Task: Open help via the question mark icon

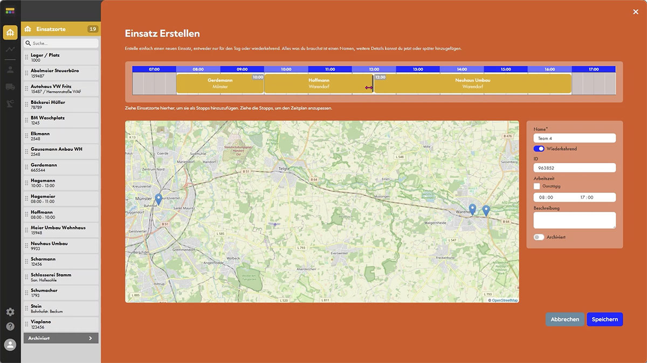Action: pyautogui.click(x=10, y=326)
